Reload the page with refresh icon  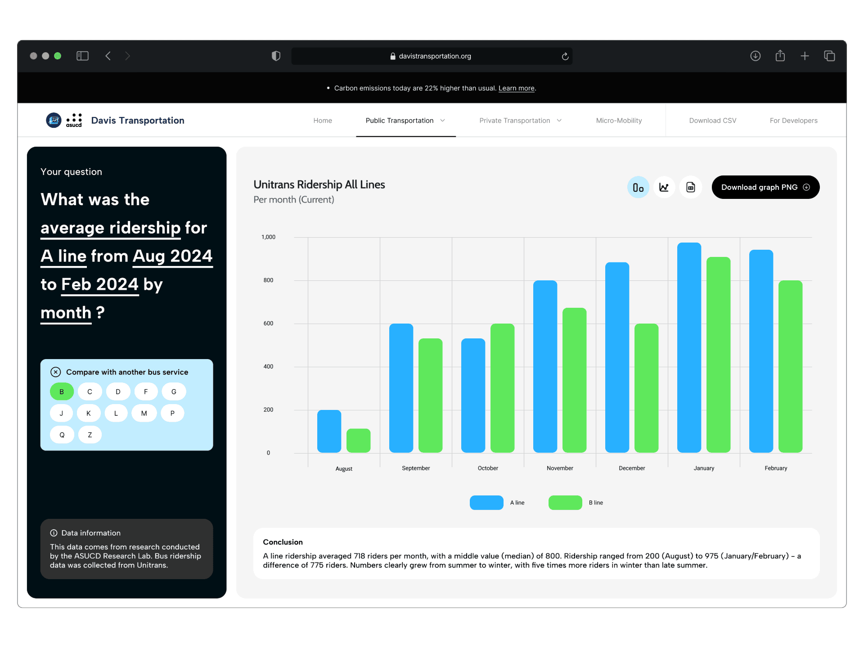coord(565,56)
